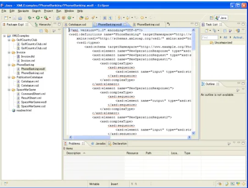Maximize the Problems view panel
Screen dimensions: 248x188
tap(243, 143)
